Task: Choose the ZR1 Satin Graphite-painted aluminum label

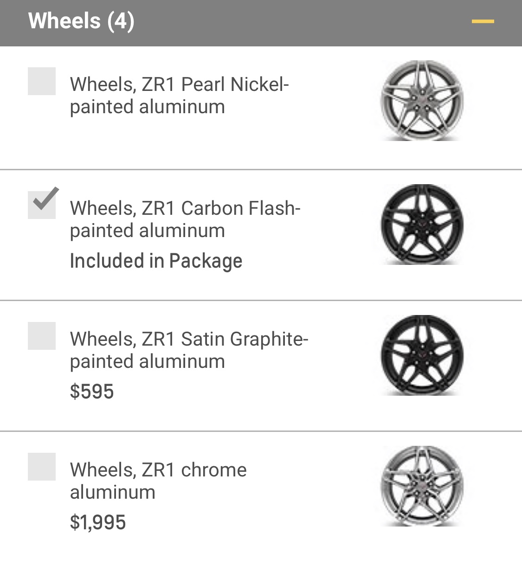Action: [188, 350]
